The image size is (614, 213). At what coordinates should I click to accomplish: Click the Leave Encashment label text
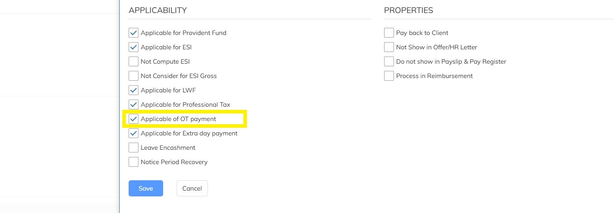(168, 148)
